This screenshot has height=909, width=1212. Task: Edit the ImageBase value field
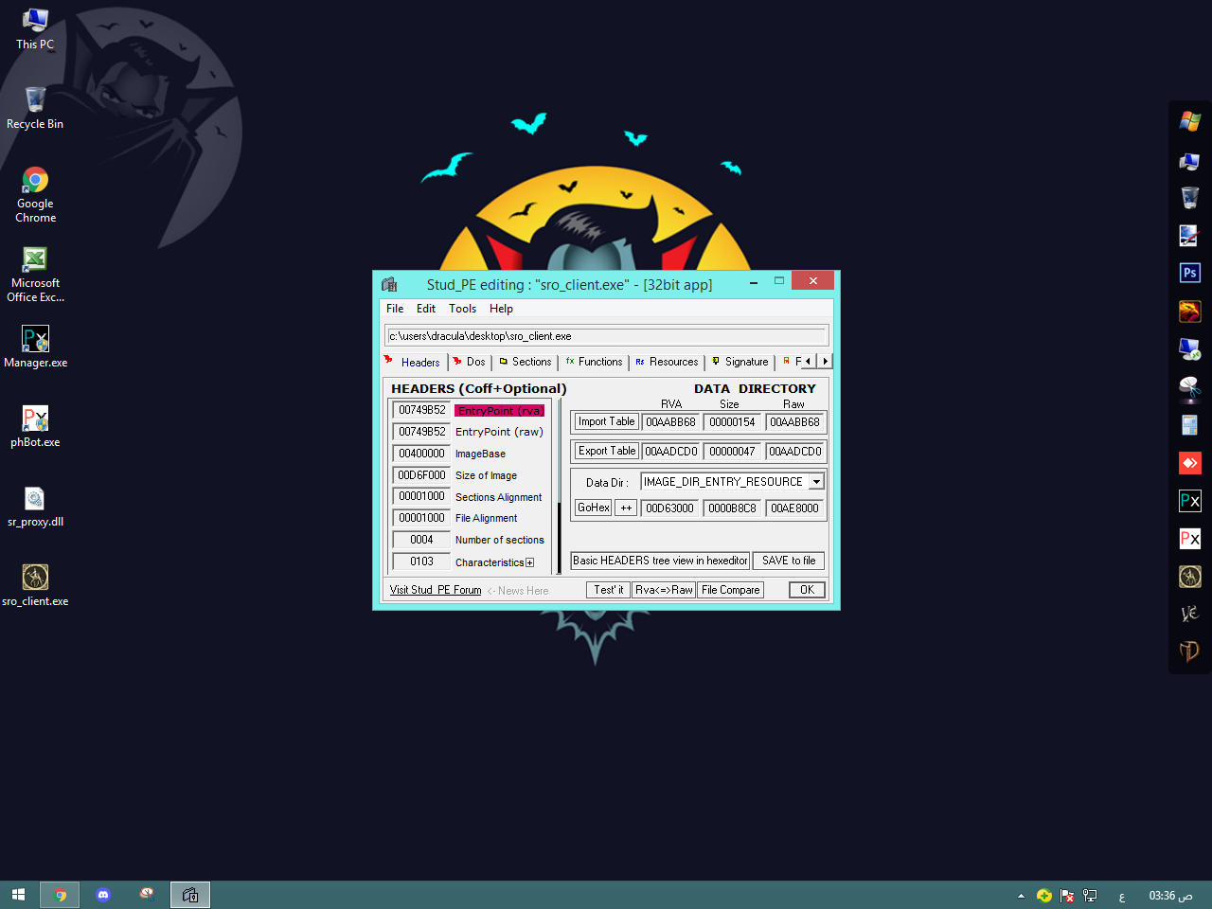pos(421,454)
